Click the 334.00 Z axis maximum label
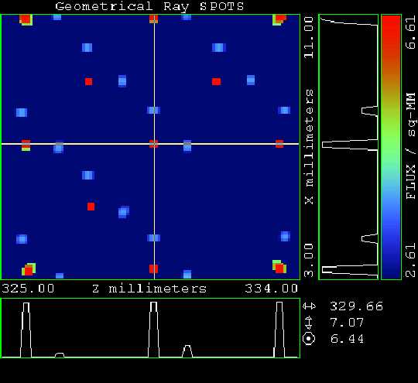 tap(271, 289)
